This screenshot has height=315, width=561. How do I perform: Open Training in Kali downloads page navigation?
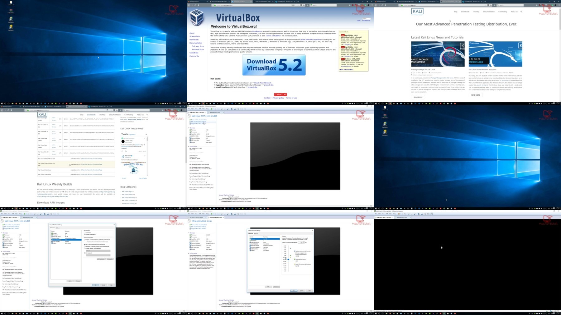[x=102, y=115]
